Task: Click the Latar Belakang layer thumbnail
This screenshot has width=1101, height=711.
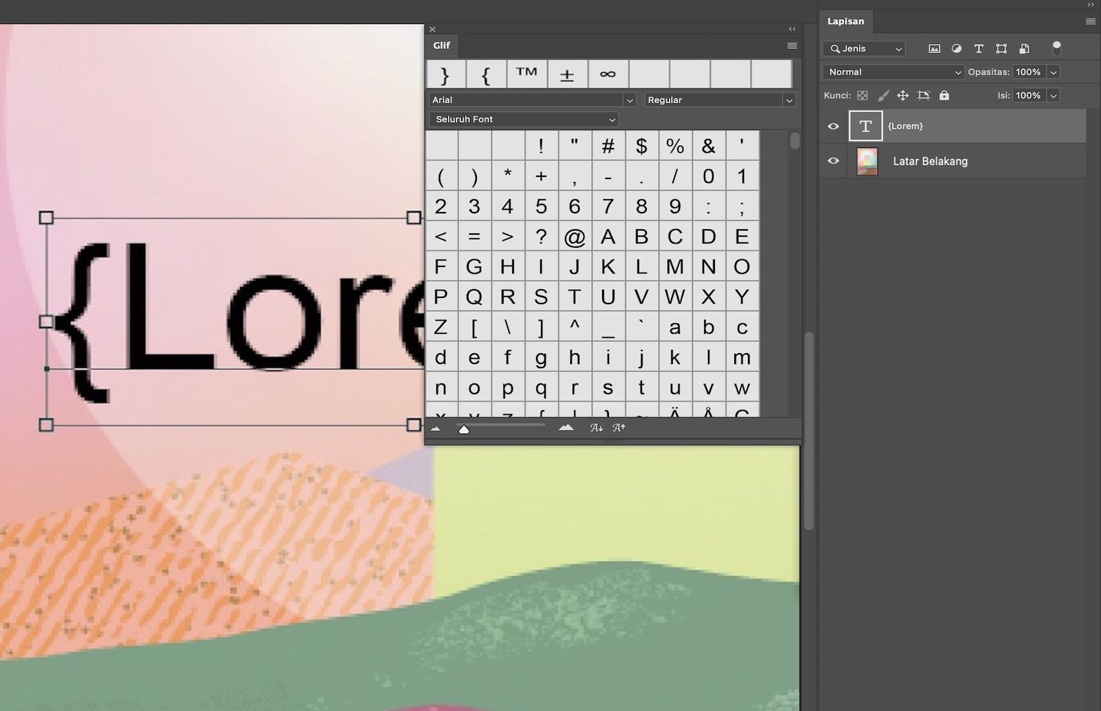Action: [x=866, y=160]
